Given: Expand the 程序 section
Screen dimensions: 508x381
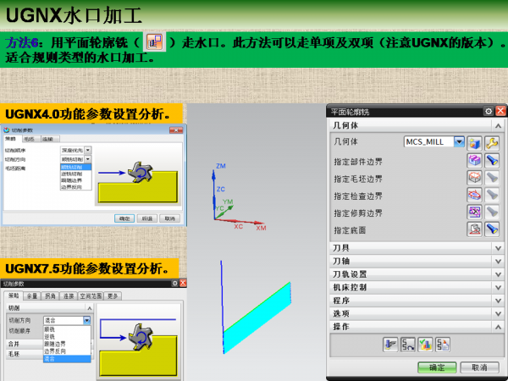Looking at the screenshot, I should point(499,301).
